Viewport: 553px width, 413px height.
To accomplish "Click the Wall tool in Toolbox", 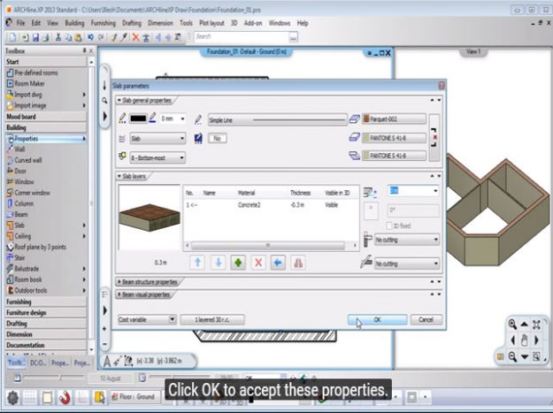I will click(x=20, y=149).
